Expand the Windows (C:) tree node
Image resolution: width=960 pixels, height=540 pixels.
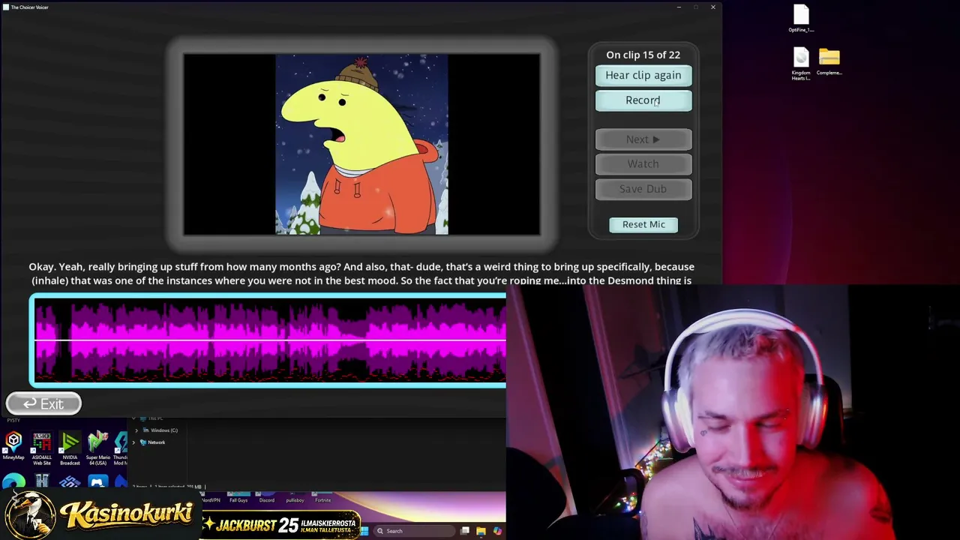(136, 430)
